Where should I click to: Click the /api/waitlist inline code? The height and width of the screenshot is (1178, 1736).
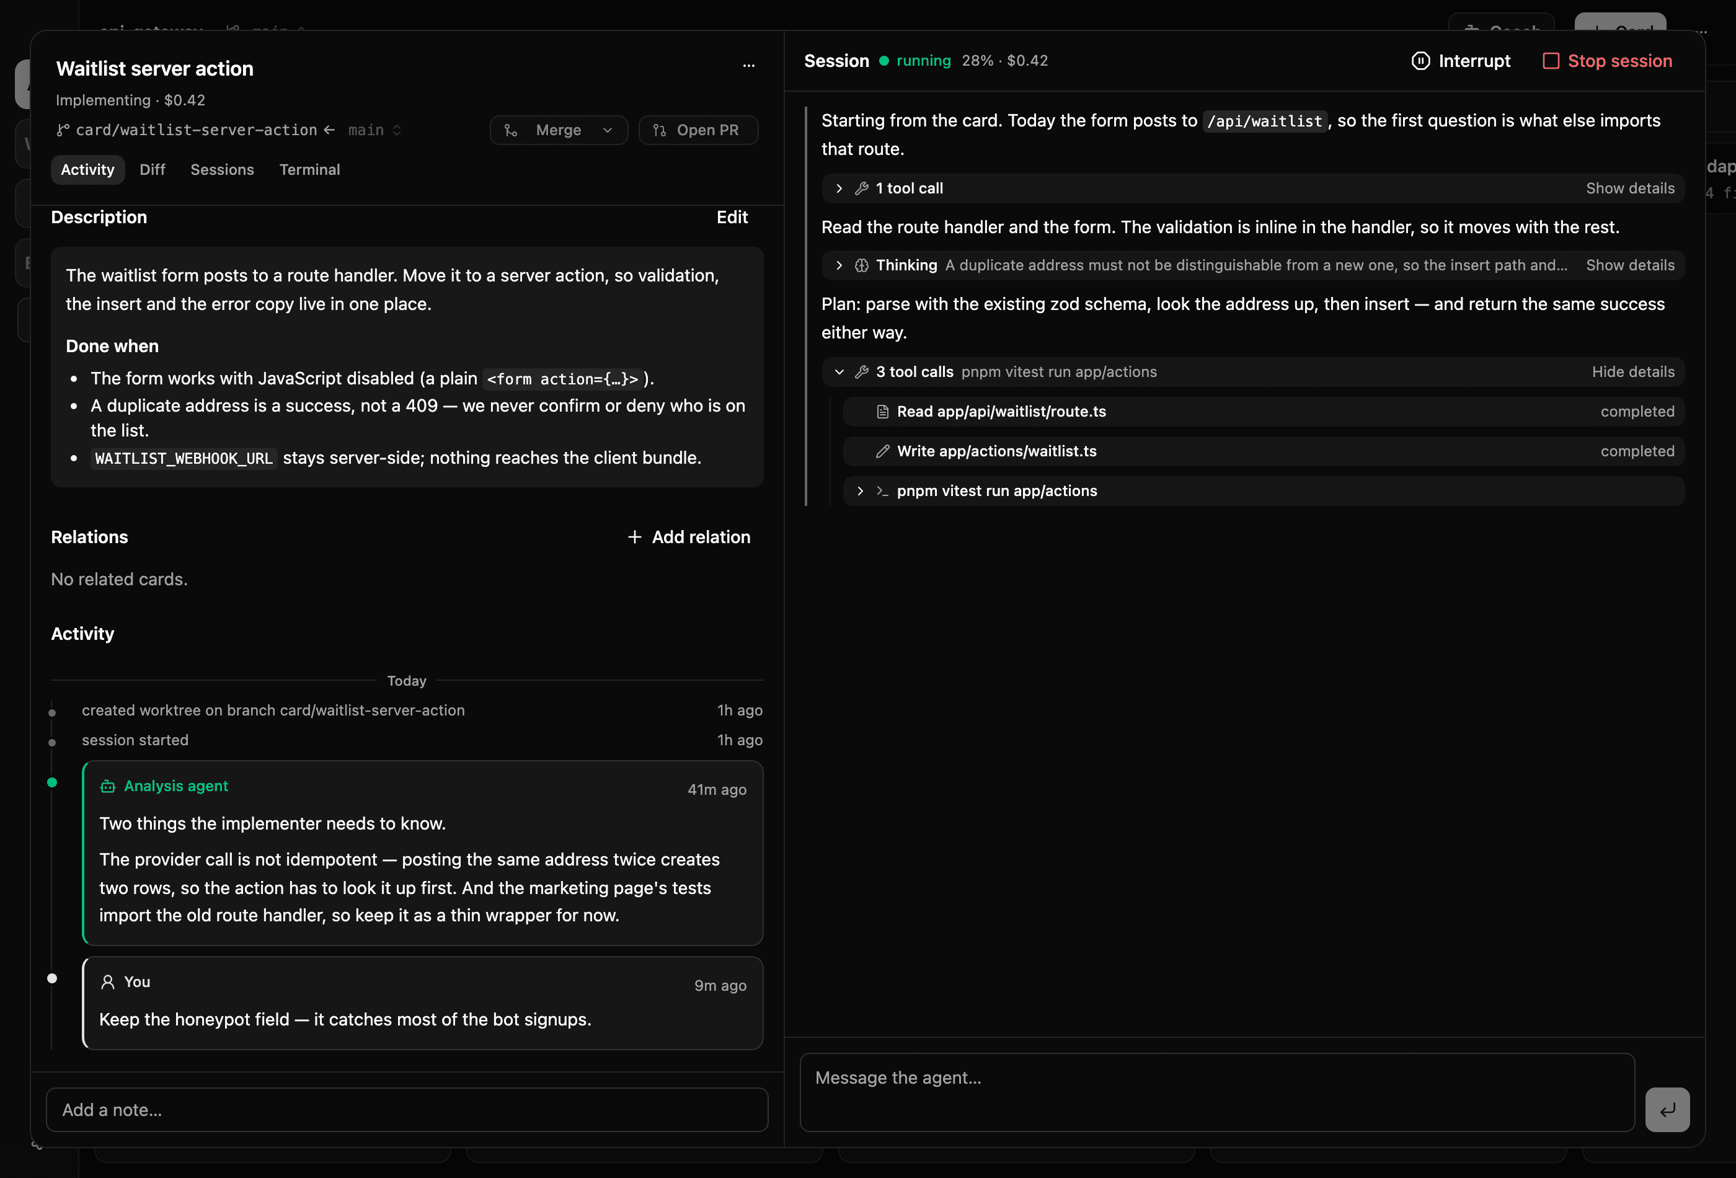tap(1265, 121)
